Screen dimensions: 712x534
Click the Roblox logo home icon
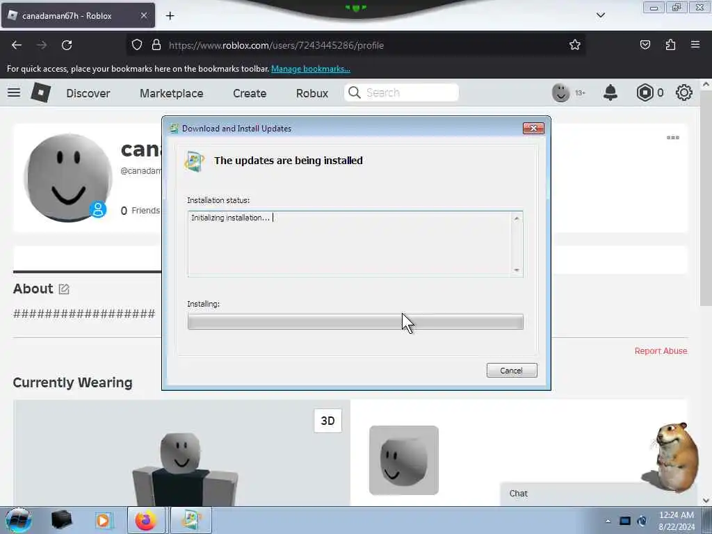[40, 92]
